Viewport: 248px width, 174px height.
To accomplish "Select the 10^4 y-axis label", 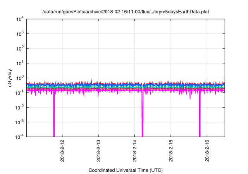I will tap(20, 19).
